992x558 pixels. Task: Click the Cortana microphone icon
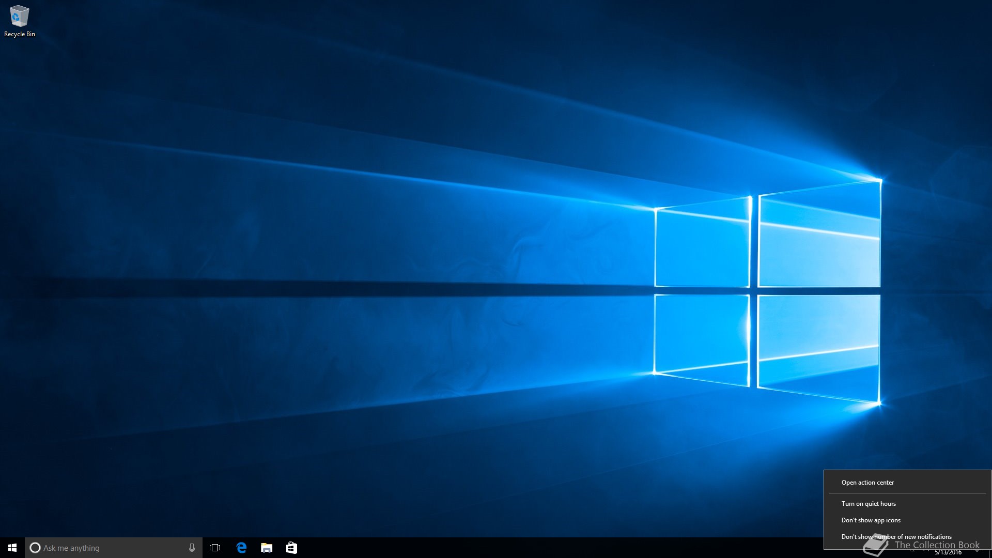(192, 548)
